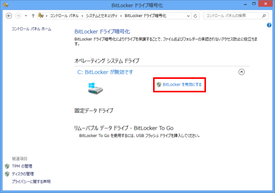
Task: Select コントロール パネル breadcrumb
Action: (64, 16)
